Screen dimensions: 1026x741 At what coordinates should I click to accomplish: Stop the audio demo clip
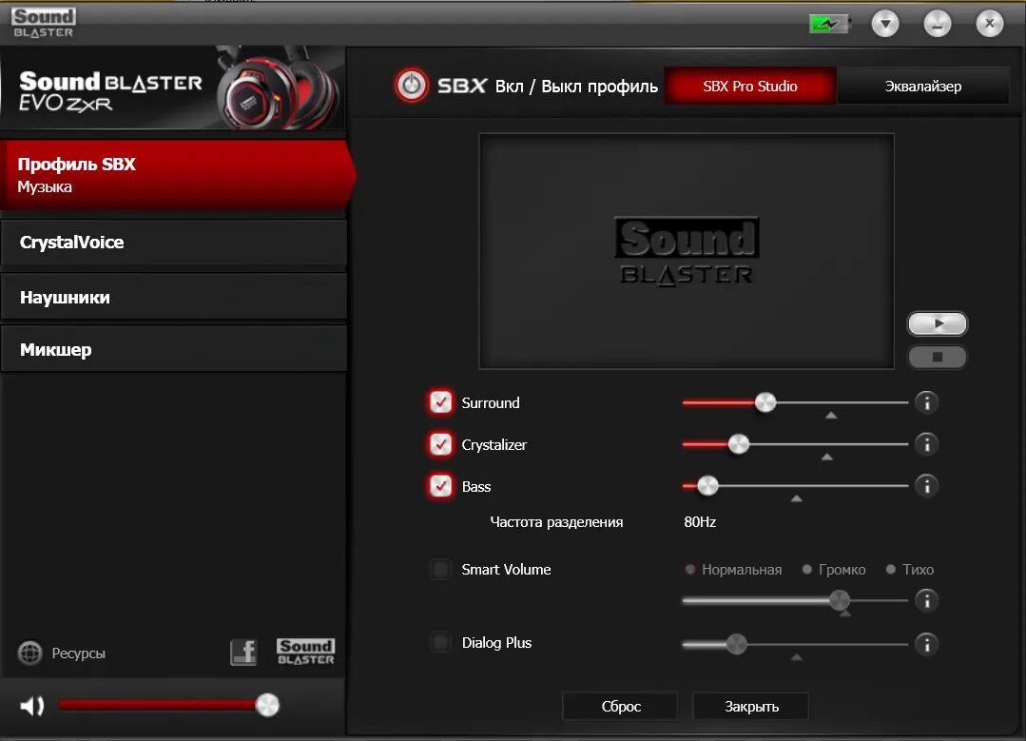point(937,358)
